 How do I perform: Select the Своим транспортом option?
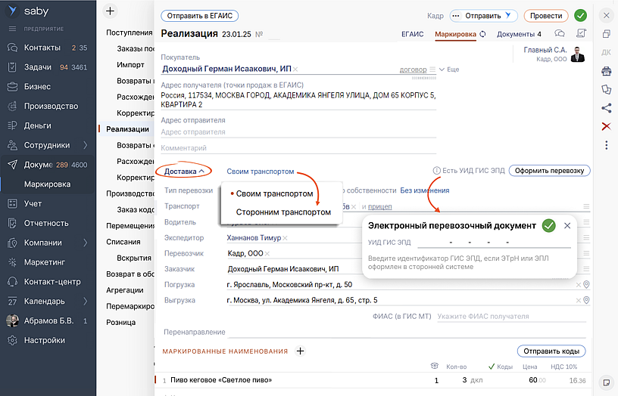tap(274, 194)
